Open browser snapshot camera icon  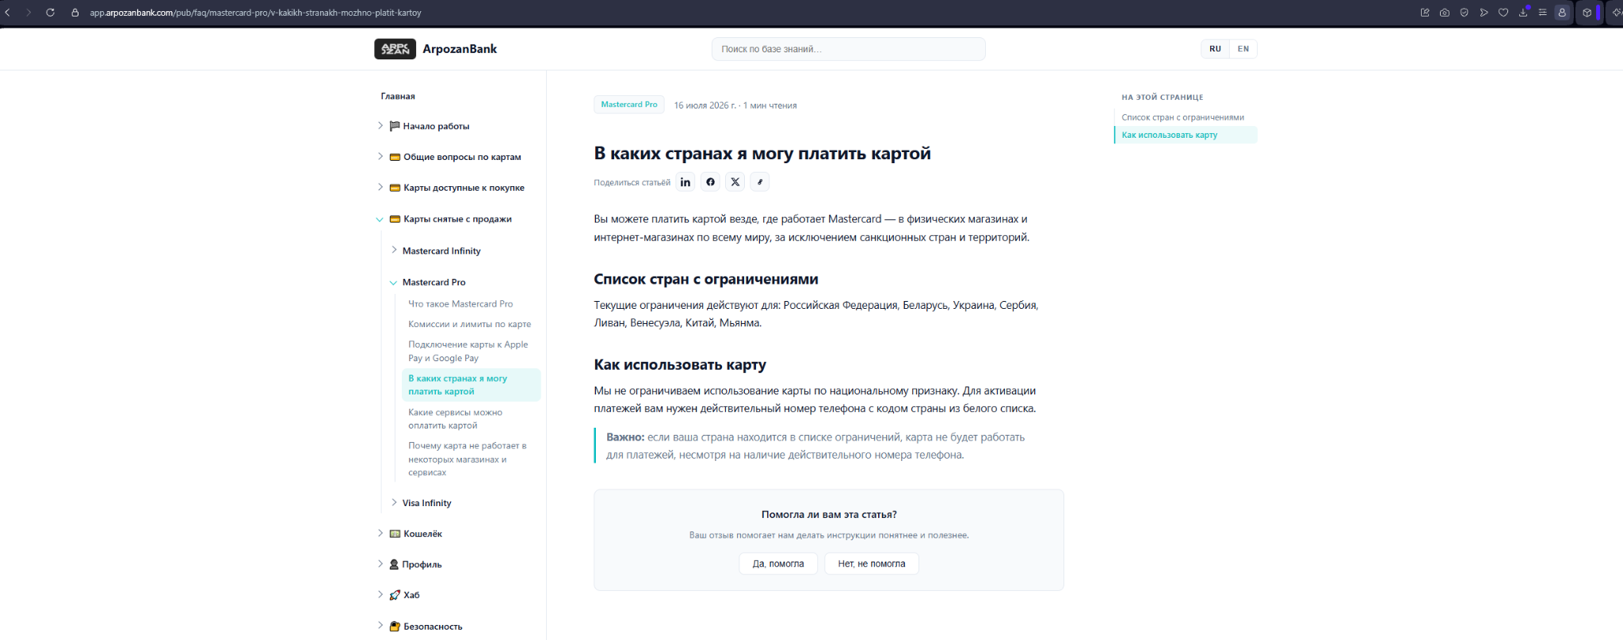point(1445,13)
